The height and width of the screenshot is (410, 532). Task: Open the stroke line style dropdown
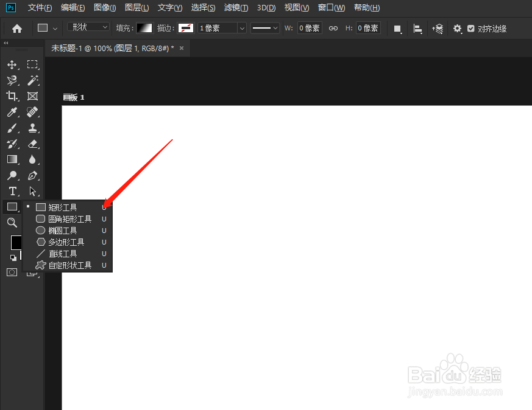[265, 28]
